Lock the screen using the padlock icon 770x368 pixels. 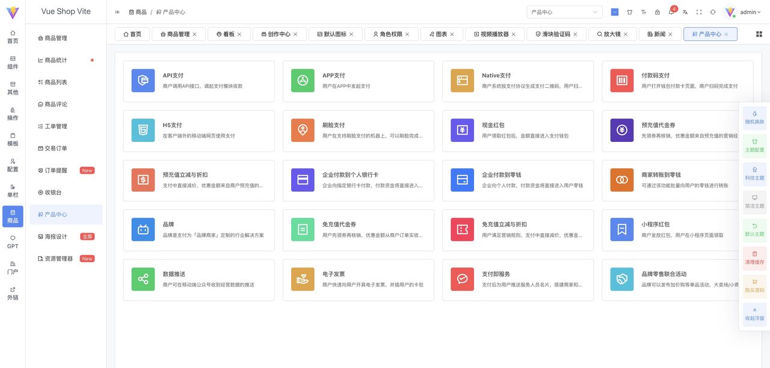(x=658, y=11)
